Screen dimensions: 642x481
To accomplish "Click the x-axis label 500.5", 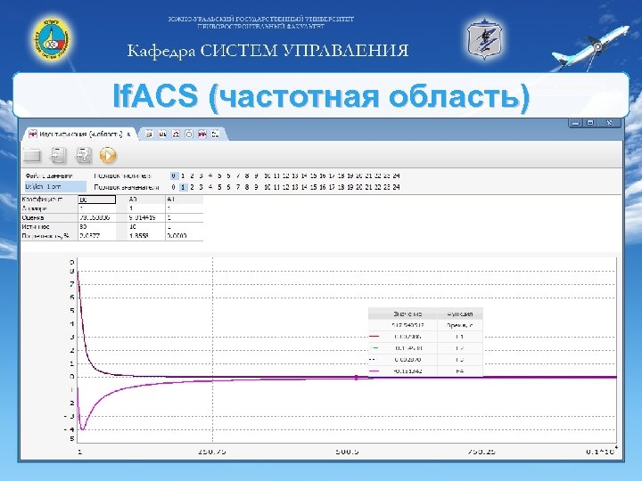I will (x=347, y=452).
